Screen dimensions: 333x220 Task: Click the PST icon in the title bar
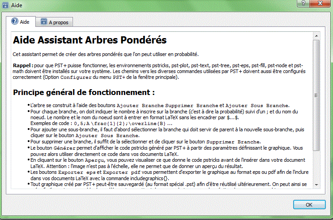pos(5,5)
